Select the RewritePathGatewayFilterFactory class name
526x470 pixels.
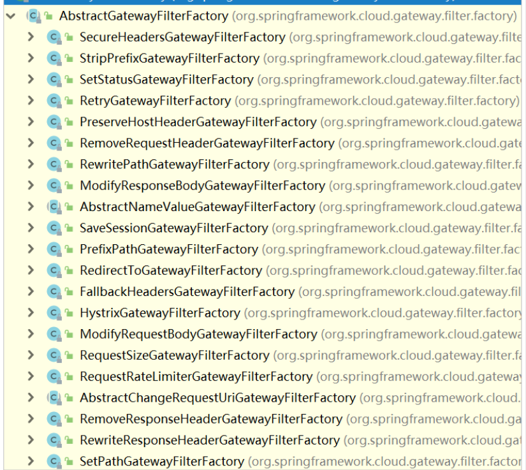pos(175,165)
